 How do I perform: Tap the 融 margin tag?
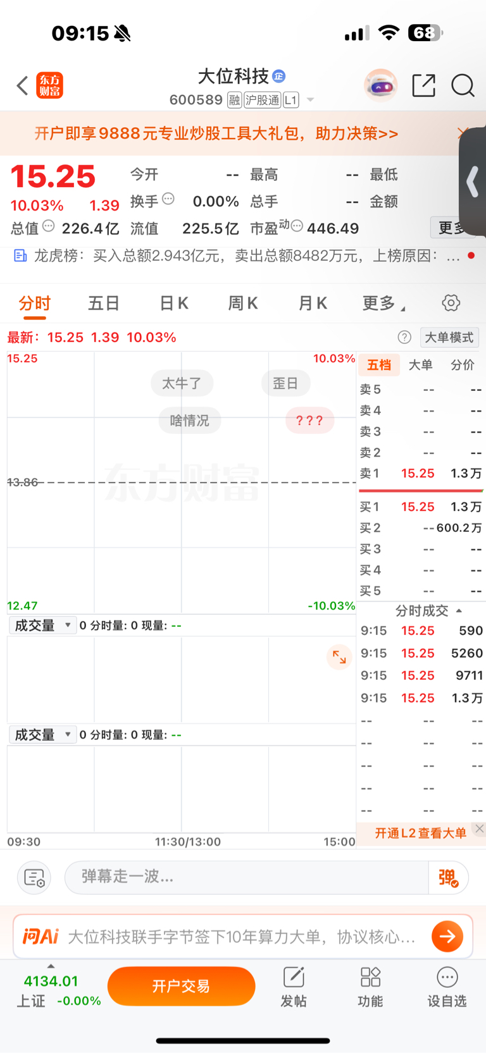235,100
